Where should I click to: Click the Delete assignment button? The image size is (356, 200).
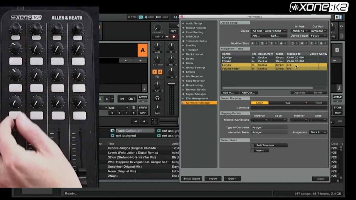pos(318,93)
